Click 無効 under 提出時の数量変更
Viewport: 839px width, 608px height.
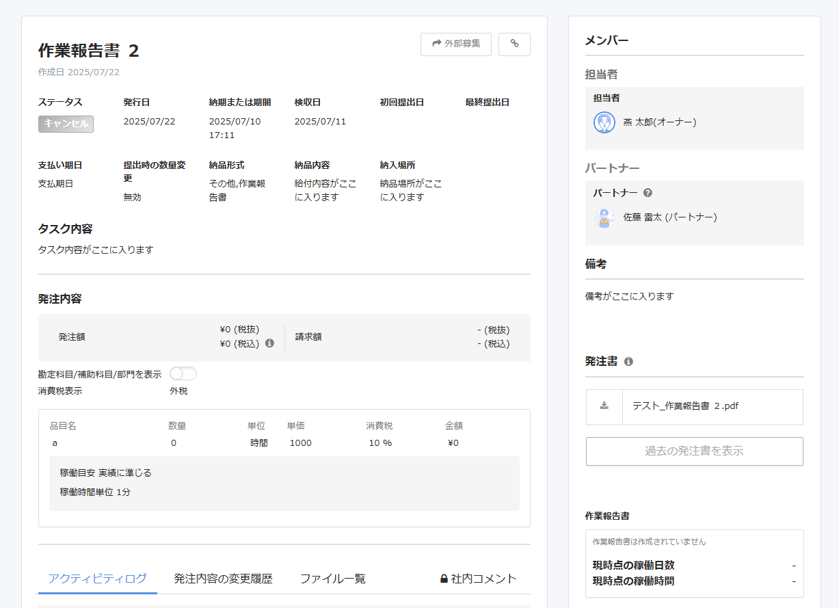(x=132, y=197)
